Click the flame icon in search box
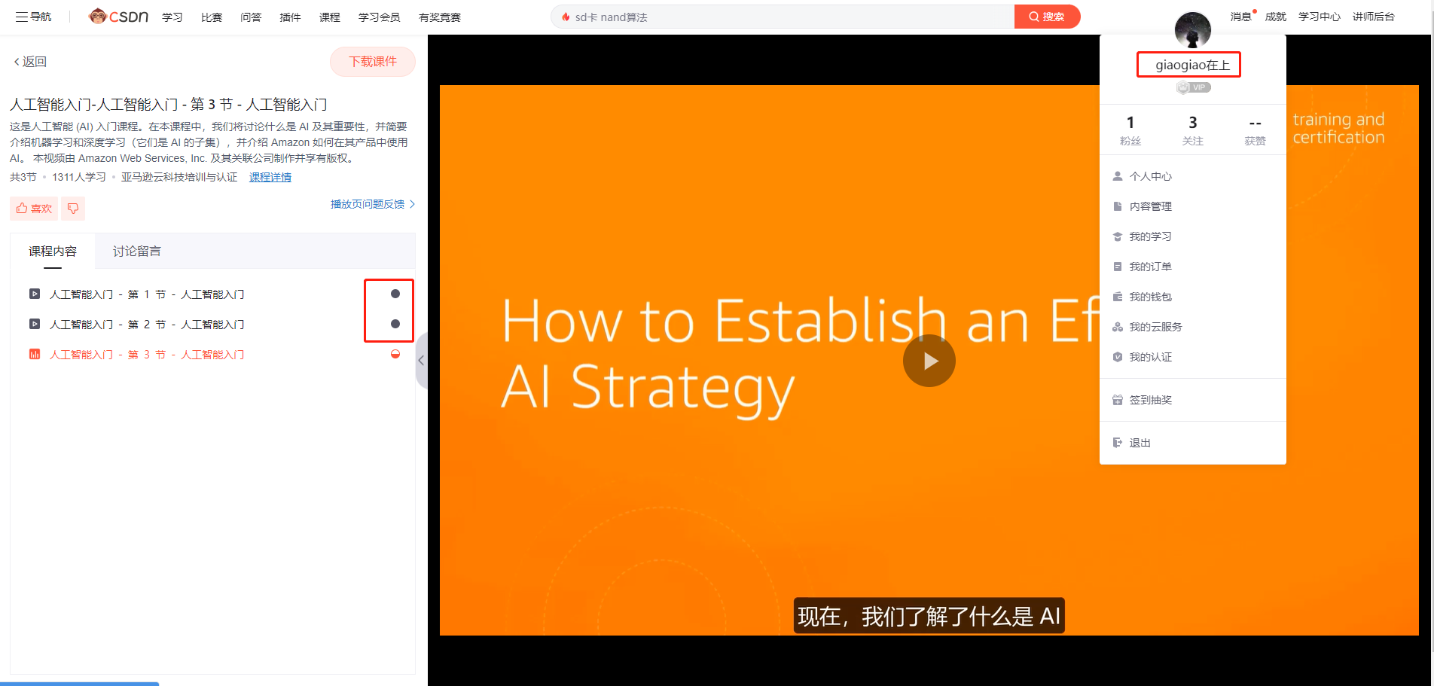Viewport: 1434px width, 686px height. coord(566,17)
